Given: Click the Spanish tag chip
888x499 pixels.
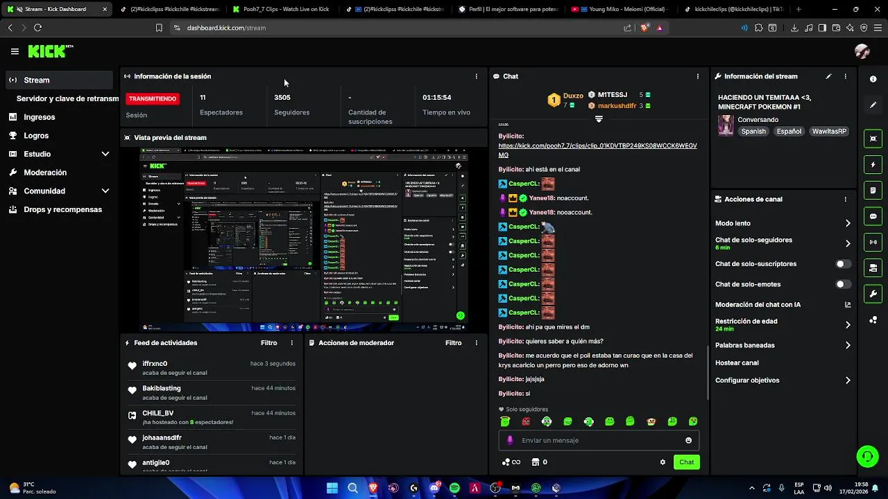Looking at the screenshot, I should 753,131.
